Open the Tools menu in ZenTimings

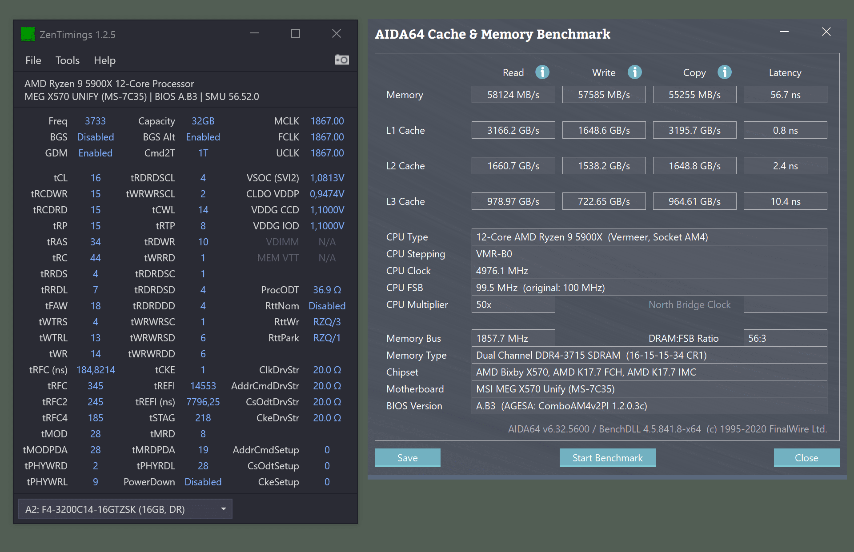[68, 60]
